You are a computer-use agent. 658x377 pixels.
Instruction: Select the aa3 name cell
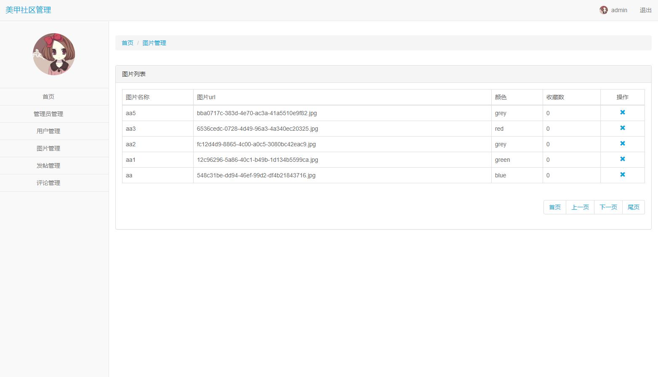[x=158, y=129]
